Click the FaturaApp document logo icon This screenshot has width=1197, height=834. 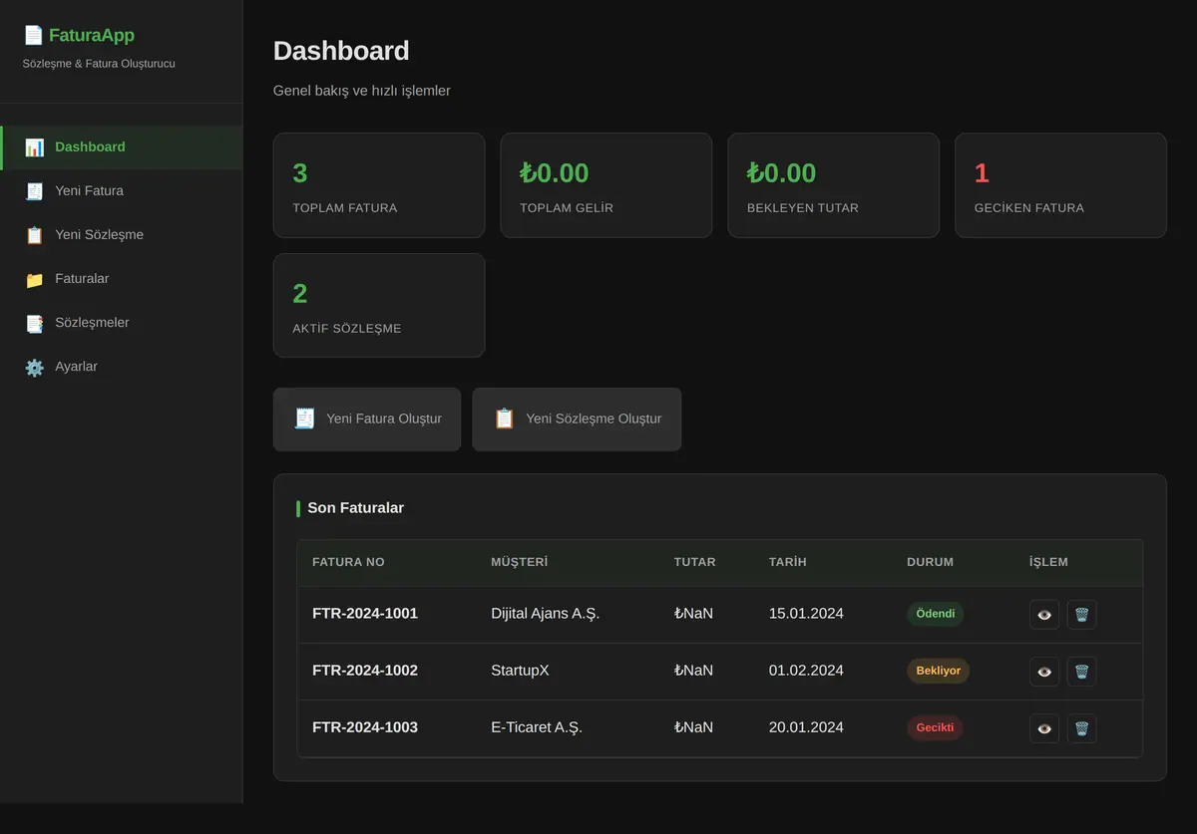coord(33,36)
